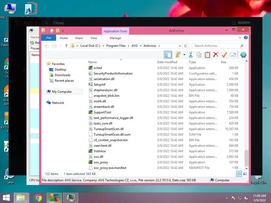Click the Copy icon in toolbar
271x203 pixels.
pyautogui.click(x=199, y=55)
